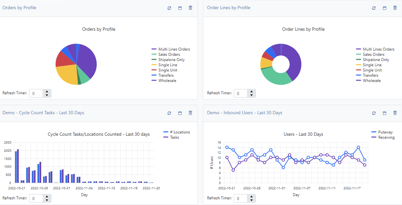
Task: Maximize the Inbound Users panel
Action: (384, 113)
